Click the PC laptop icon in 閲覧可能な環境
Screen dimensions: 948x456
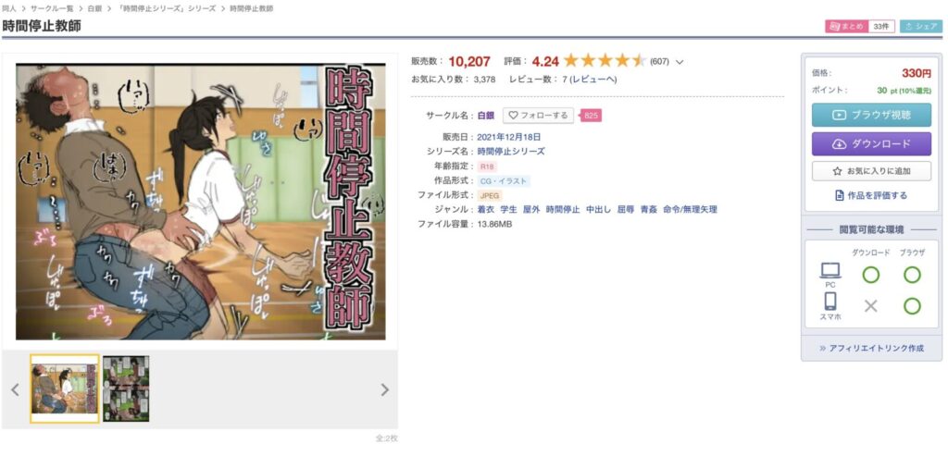tap(830, 271)
